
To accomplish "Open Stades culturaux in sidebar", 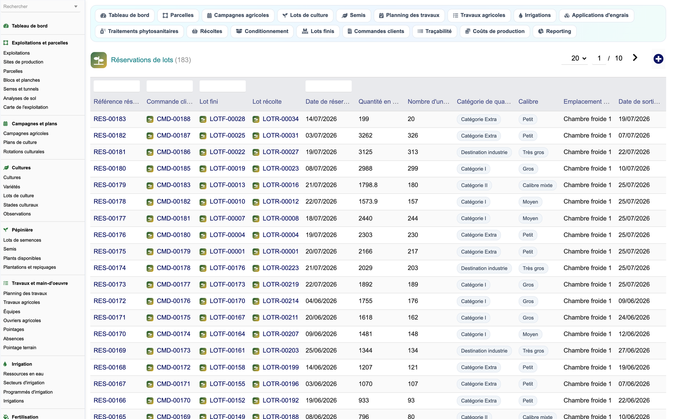I will (21, 205).
